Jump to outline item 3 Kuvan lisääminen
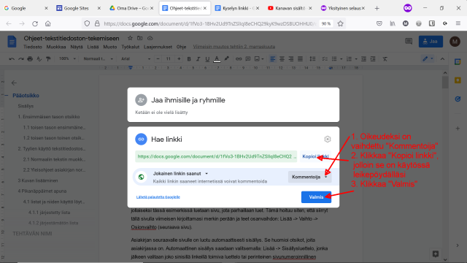The width and height of the screenshot is (467, 263). (38, 180)
